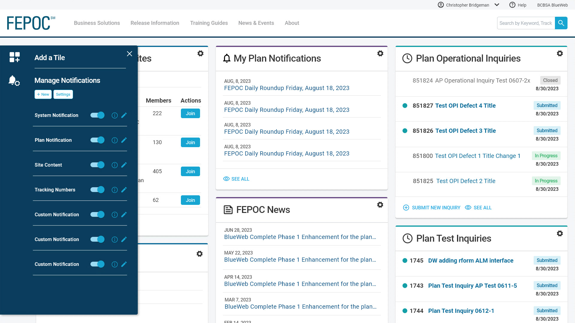The image size is (575, 323).
Task: Click the + New notification button
Action: [43, 95]
